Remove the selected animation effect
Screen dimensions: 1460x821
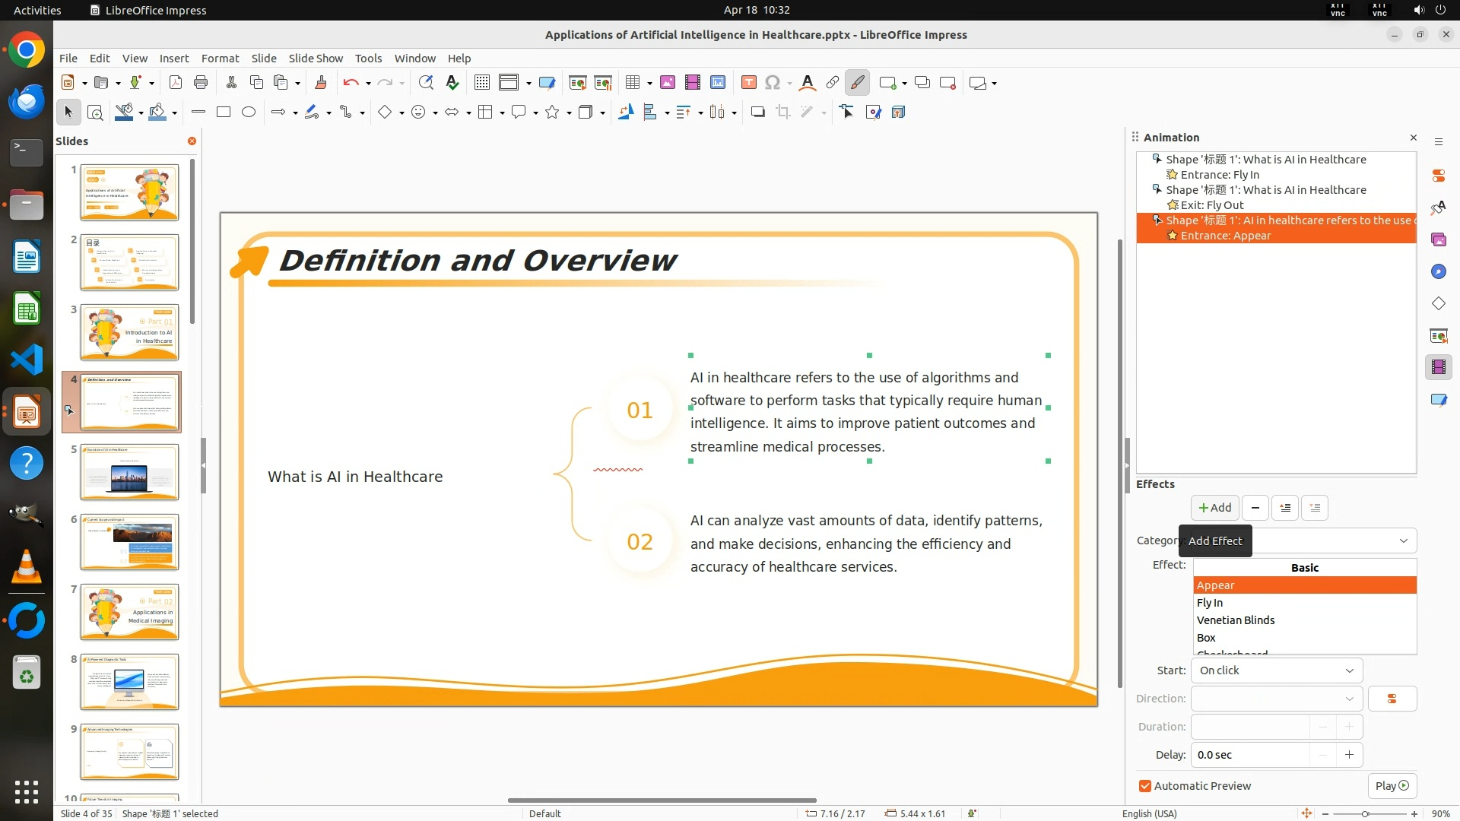point(1255,508)
